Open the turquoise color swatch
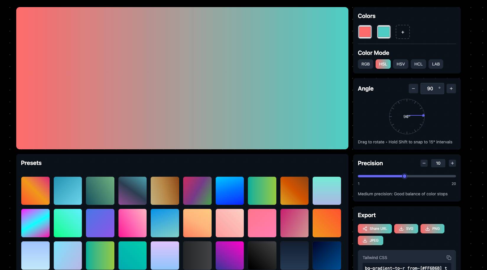This screenshot has width=487, height=270. pyautogui.click(x=384, y=32)
